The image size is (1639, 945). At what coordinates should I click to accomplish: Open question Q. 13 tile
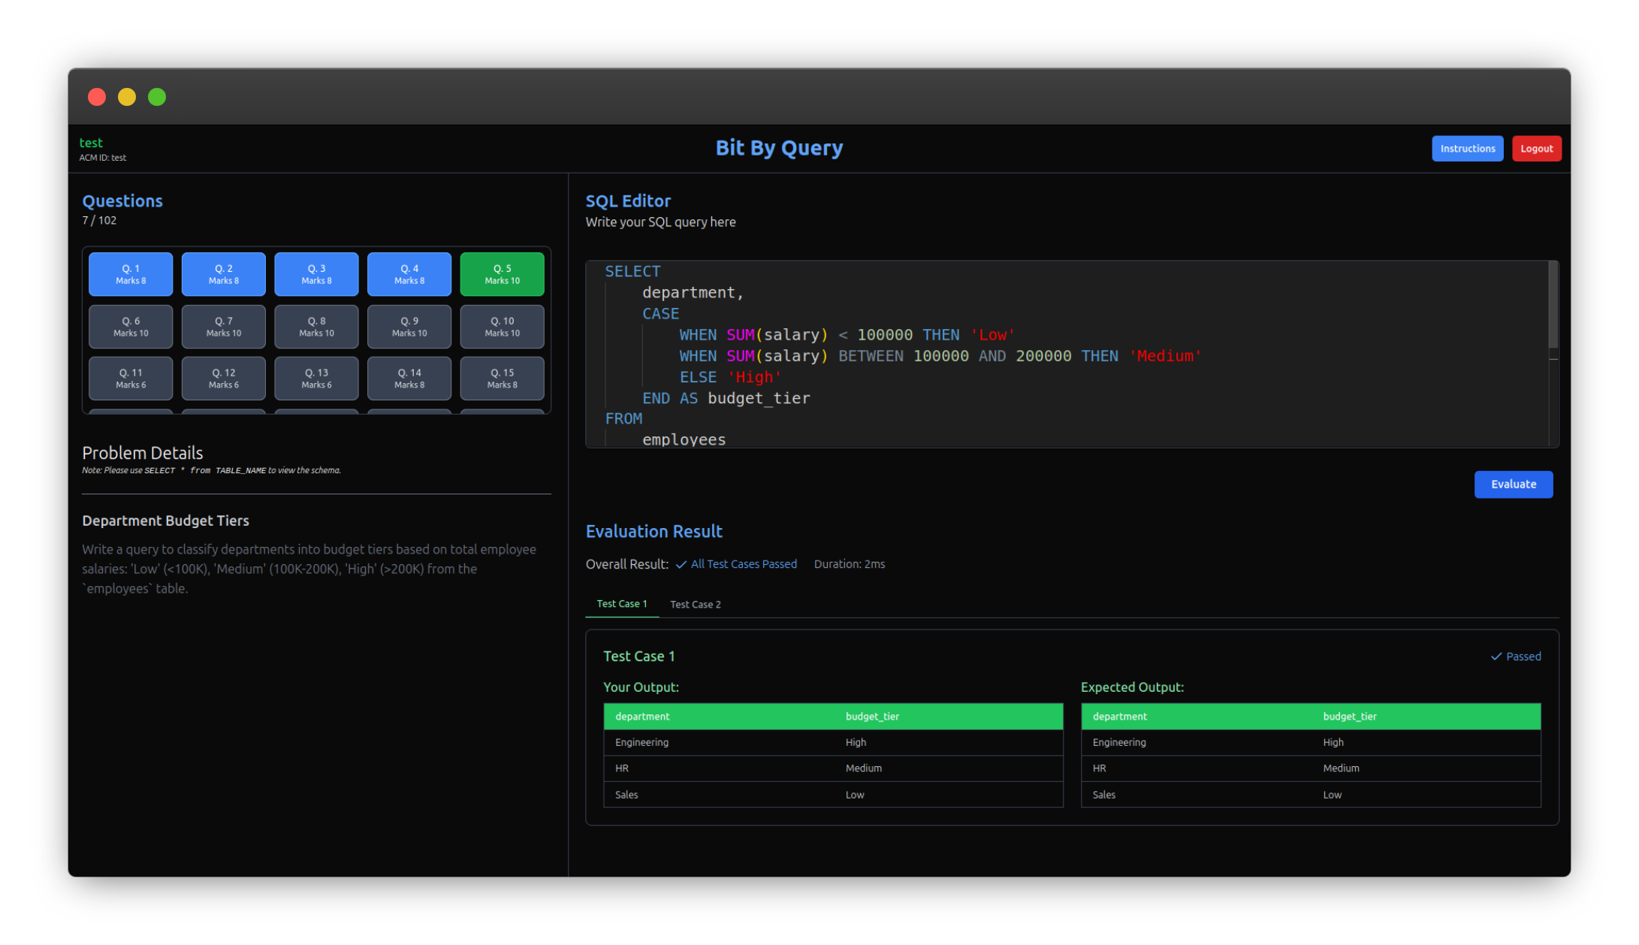(316, 379)
